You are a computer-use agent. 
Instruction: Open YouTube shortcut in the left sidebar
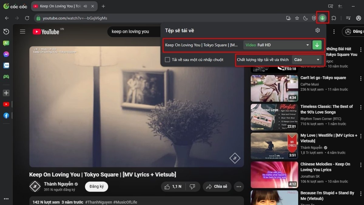tap(6, 104)
